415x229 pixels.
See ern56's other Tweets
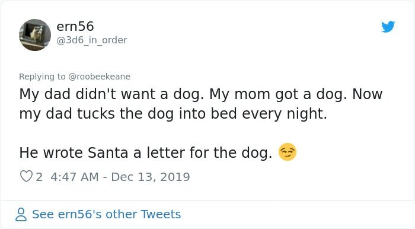click(106, 214)
